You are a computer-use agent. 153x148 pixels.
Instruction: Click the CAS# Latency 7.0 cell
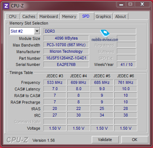coord(55,89)
